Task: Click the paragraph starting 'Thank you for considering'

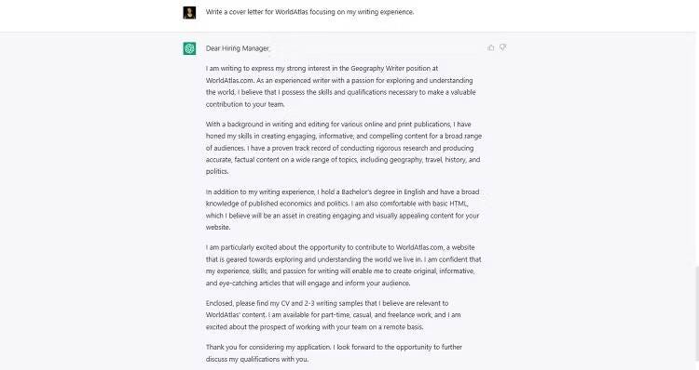Action: coord(334,353)
